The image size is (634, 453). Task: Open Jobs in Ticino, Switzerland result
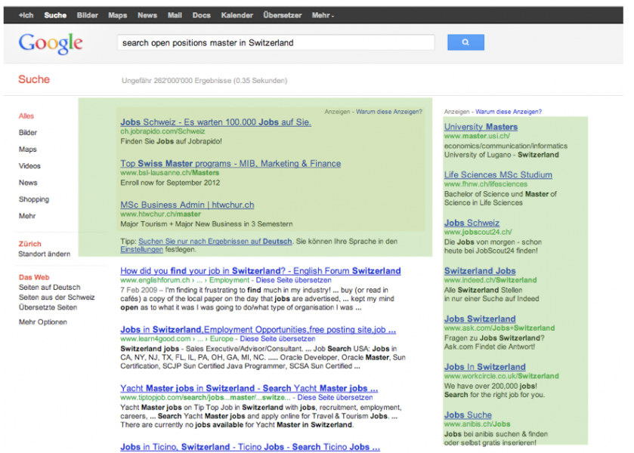(x=250, y=447)
